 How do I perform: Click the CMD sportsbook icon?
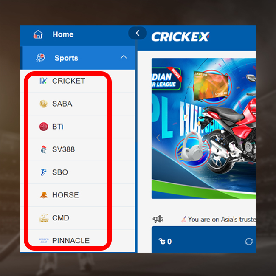[43, 218]
